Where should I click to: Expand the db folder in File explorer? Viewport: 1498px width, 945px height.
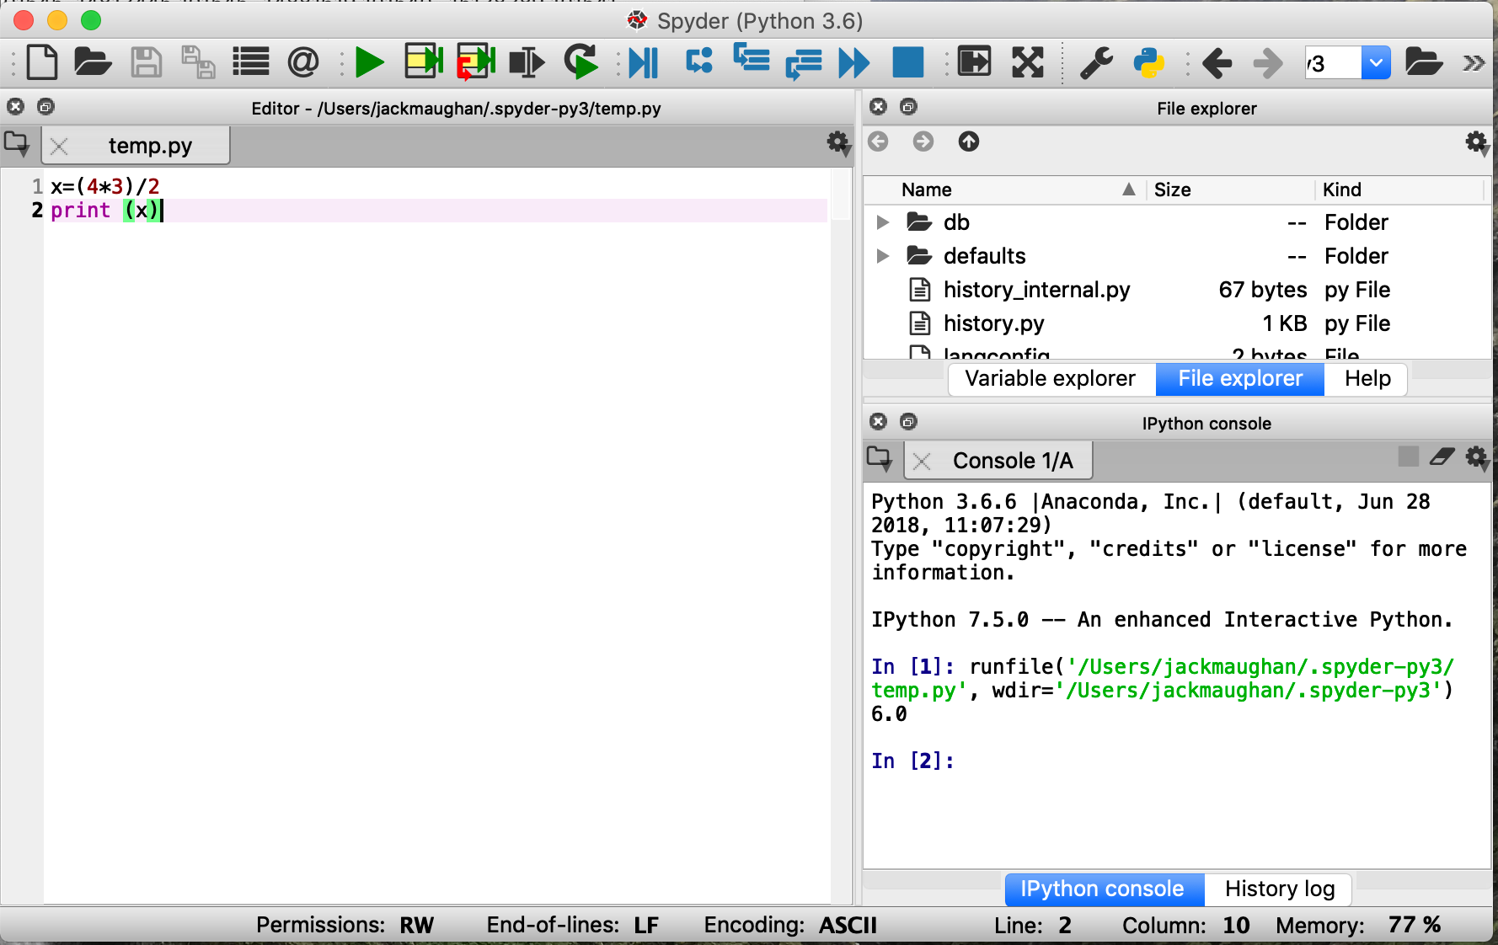click(x=882, y=222)
